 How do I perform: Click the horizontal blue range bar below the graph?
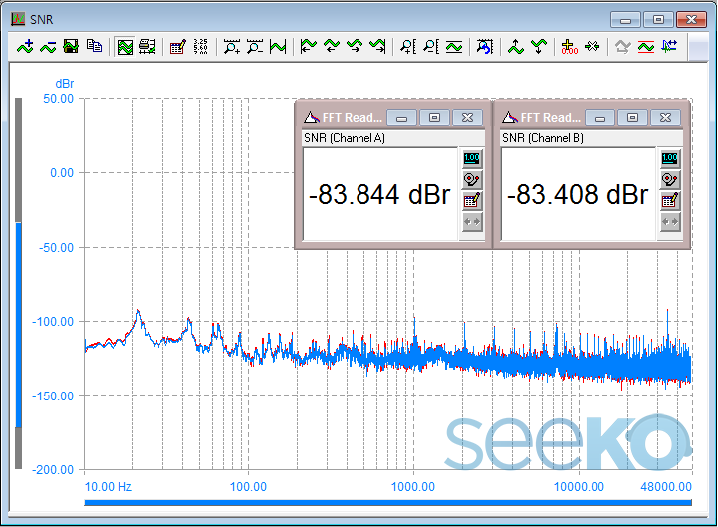click(387, 503)
